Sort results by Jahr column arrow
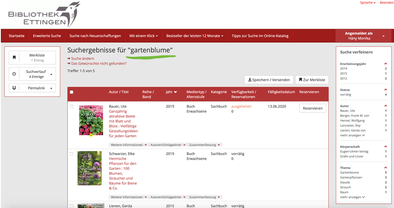This screenshot has width=394, height=208. point(175,92)
